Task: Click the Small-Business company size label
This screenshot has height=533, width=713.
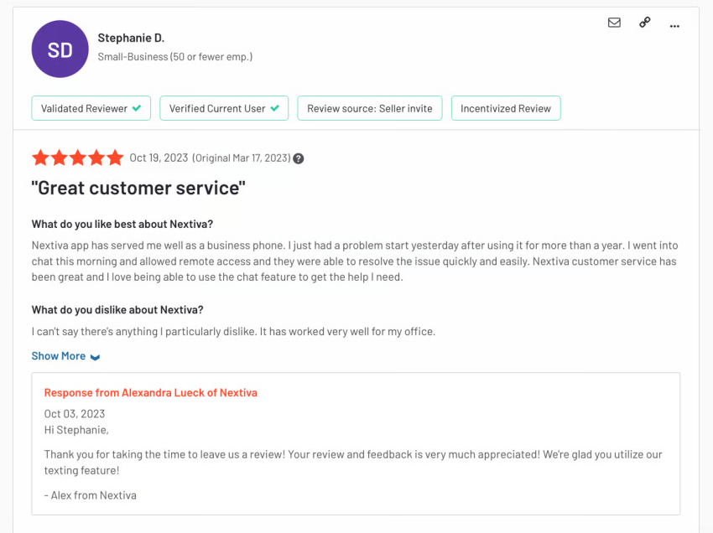Action: pyautogui.click(x=174, y=57)
